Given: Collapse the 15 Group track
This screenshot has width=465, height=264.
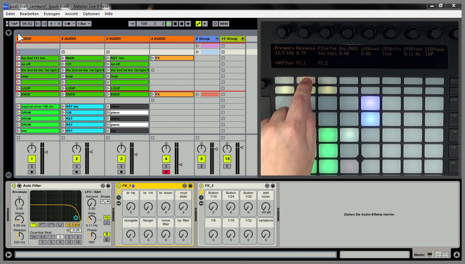Looking at the screenshot, I should (242, 39).
